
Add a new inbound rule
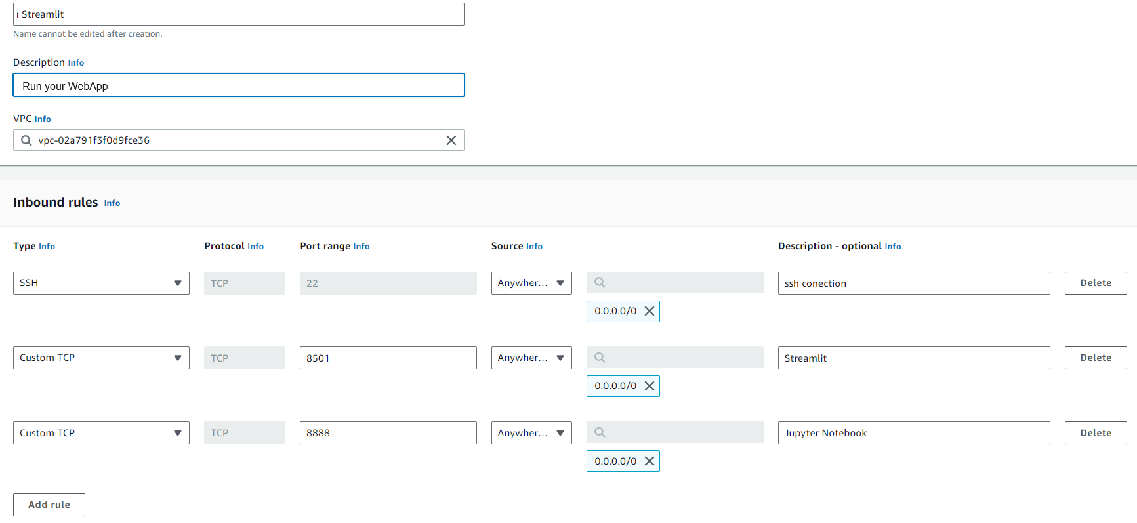coord(49,505)
